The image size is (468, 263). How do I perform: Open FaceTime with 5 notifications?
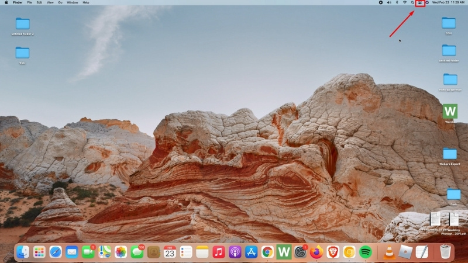(x=88, y=252)
